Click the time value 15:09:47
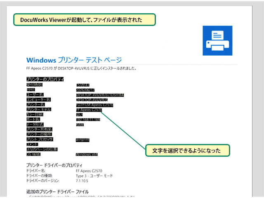Image resolution: width=264 pixels, height=198 pixels. (x=82, y=85)
